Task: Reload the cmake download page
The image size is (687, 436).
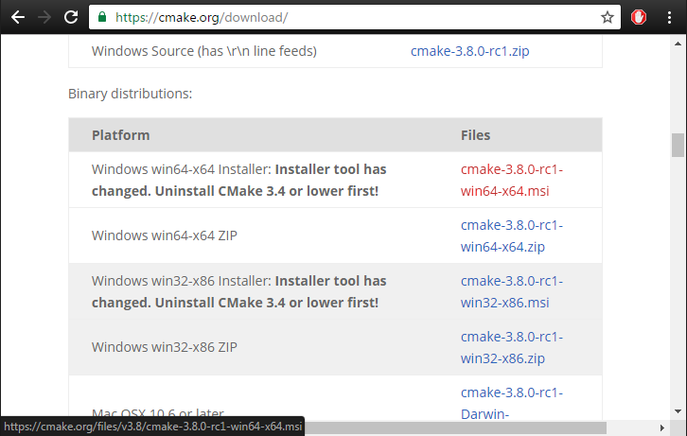Action: [71, 18]
